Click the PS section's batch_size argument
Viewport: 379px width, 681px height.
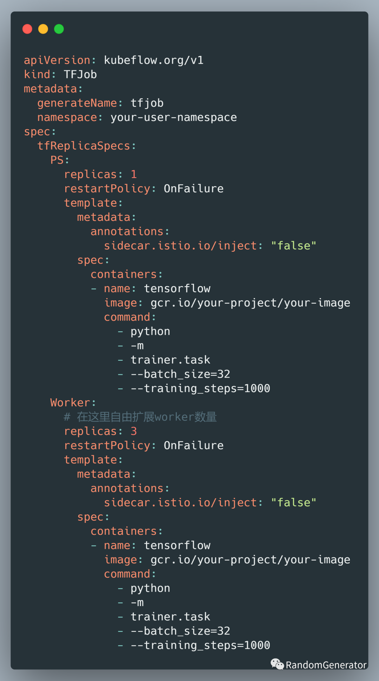pyautogui.click(x=180, y=374)
